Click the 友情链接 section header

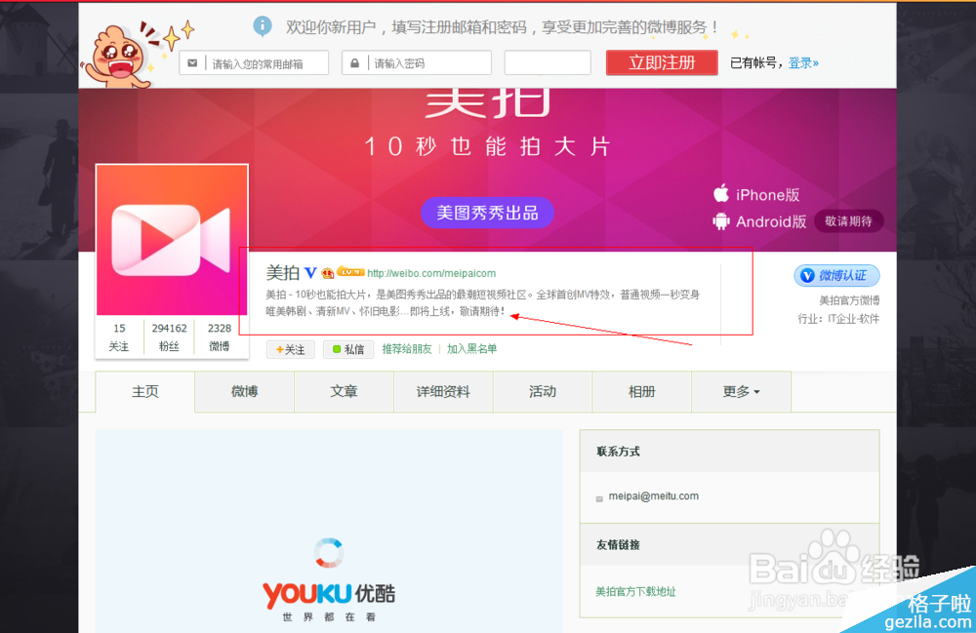pyautogui.click(x=618, y=544)
